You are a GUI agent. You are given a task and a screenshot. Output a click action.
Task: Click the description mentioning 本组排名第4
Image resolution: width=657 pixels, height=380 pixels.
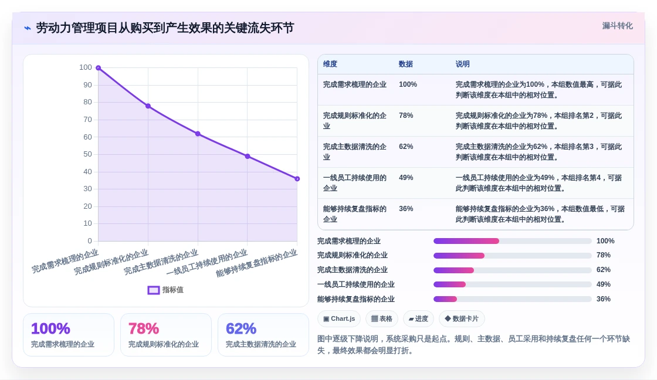coord(539,182)
